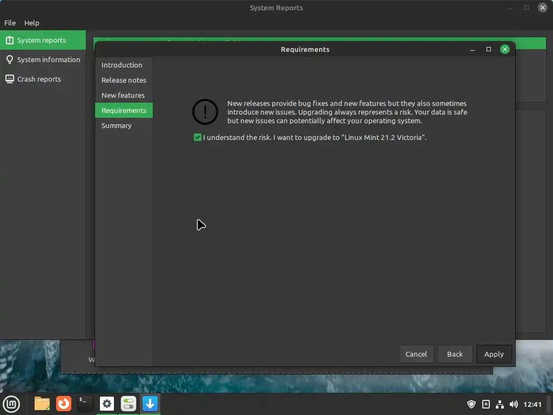Close the System Reports window

542,8
